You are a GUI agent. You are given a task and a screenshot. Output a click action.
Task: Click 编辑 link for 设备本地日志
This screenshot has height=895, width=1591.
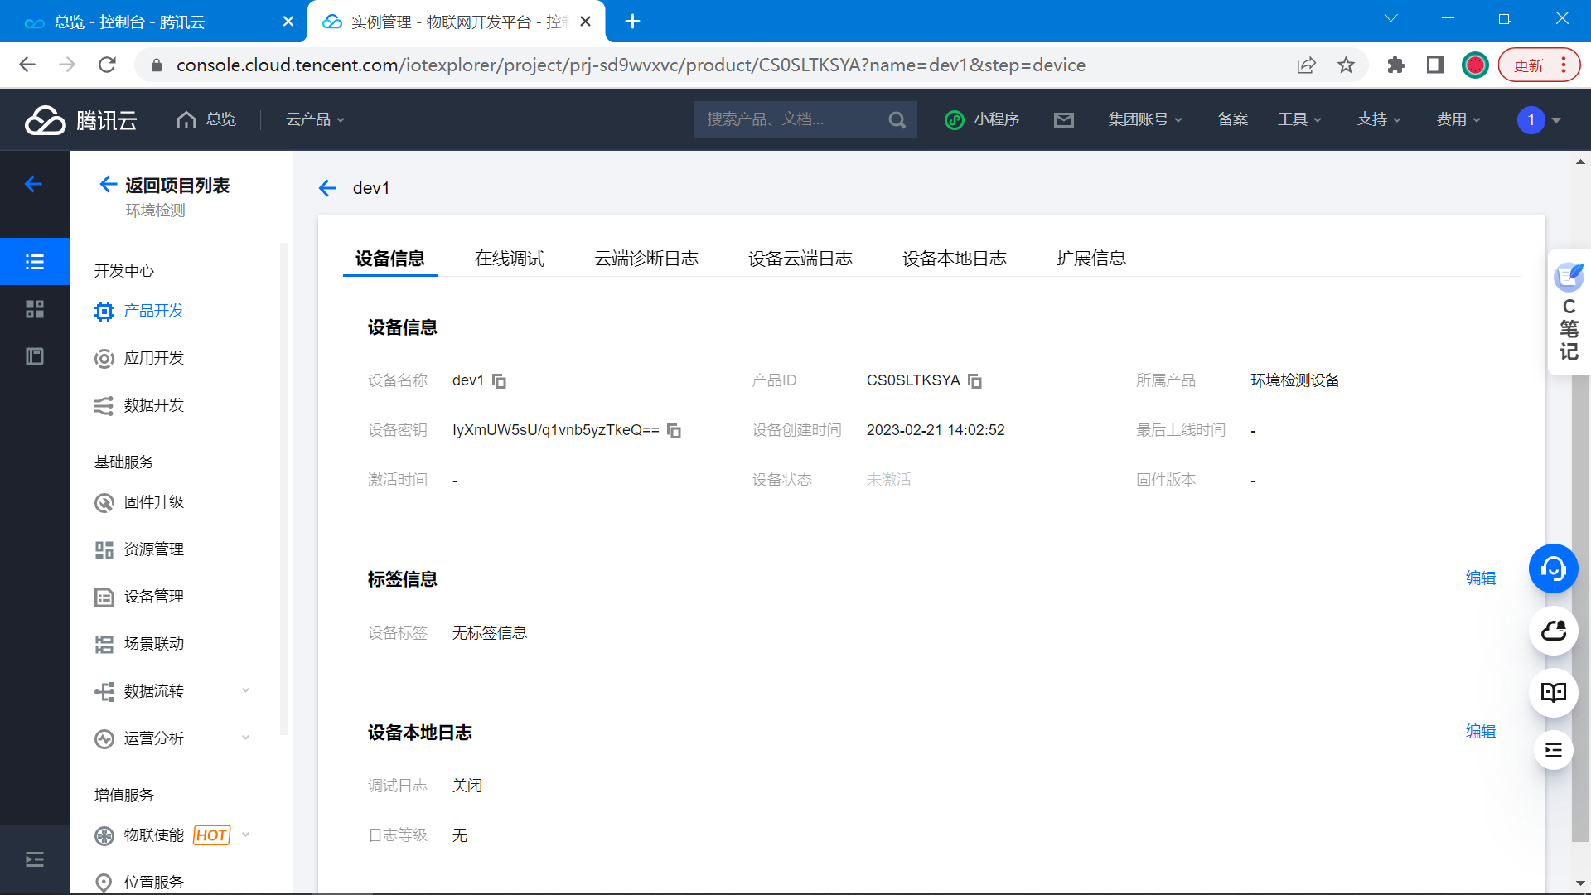tap(1480, 732)
